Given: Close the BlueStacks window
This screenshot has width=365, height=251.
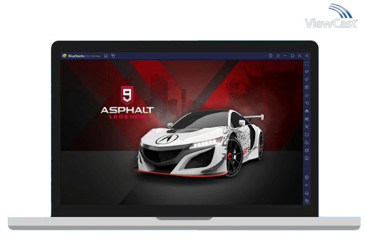Looking at the screenshot, I should (300, 56).
